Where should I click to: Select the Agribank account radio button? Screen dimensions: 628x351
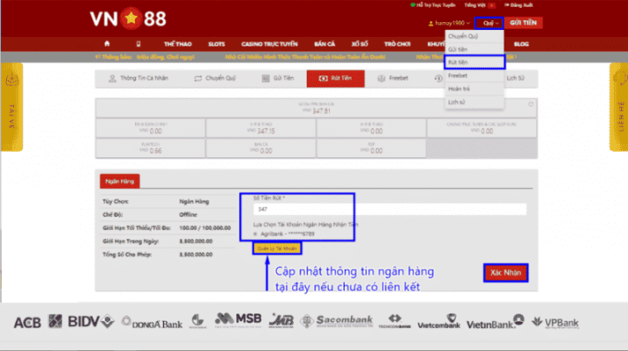pos(255,234)
